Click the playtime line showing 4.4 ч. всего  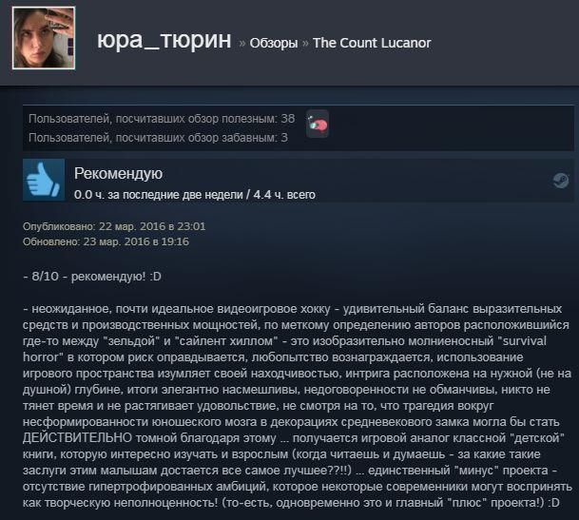195,195
